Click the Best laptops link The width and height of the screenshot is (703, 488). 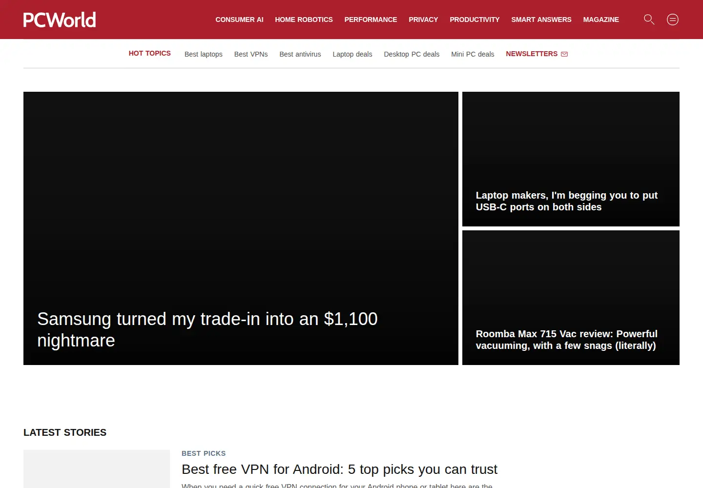coord(204,54)
